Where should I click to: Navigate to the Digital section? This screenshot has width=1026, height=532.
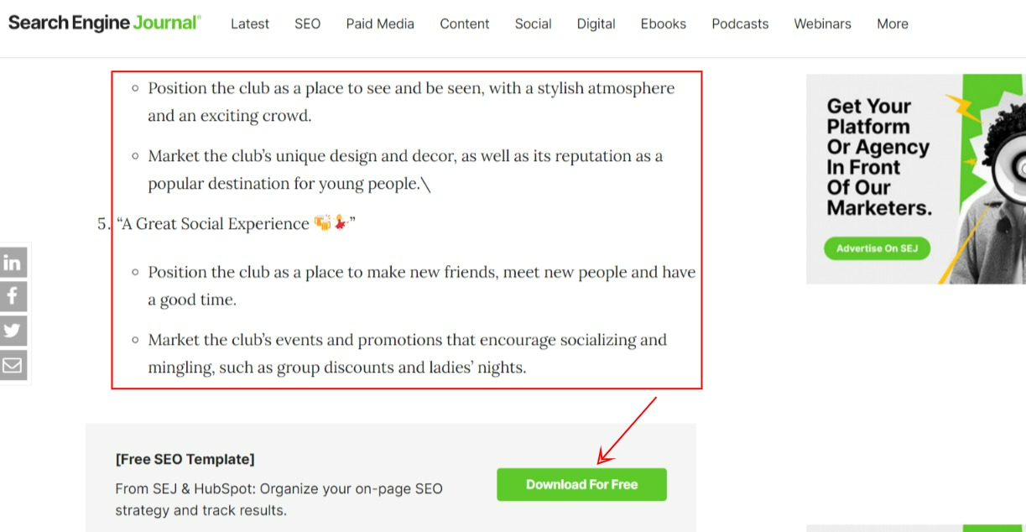pyautogui.click(x=596, y=23)
